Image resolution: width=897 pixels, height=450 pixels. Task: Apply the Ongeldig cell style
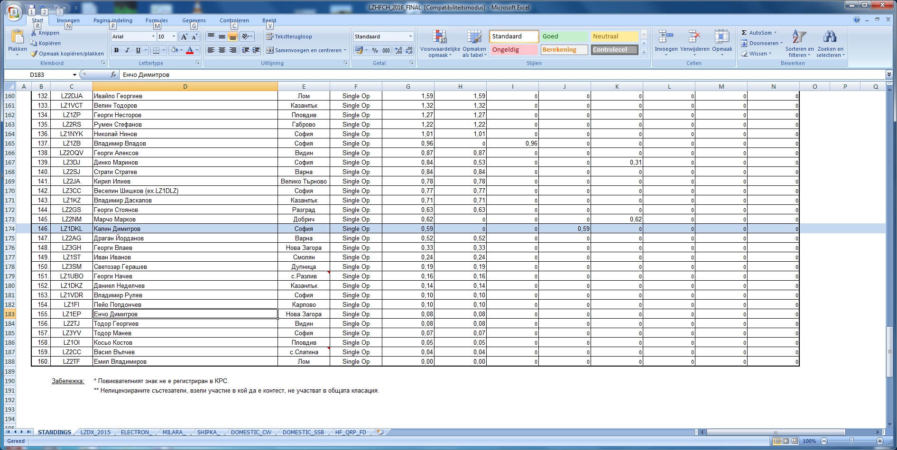514,50
